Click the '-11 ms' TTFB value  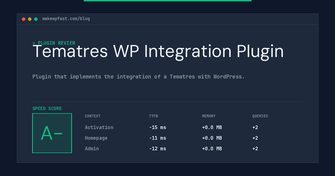pyautogui.click(x=157, y=138)
